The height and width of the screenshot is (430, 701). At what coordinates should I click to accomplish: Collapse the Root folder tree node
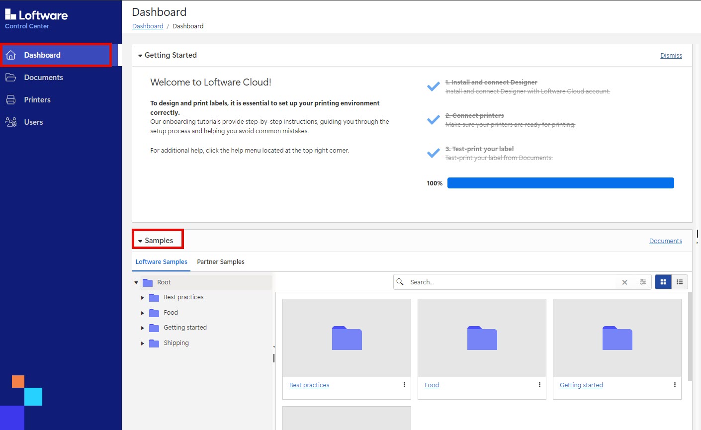(x=136, y=283)
